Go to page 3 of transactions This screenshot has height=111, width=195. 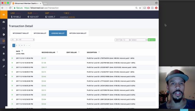point(19,45)
